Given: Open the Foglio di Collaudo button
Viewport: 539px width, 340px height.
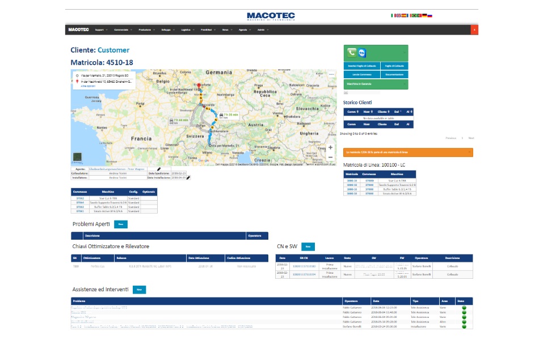Looking at the screenshot, I should pos(394,66).
